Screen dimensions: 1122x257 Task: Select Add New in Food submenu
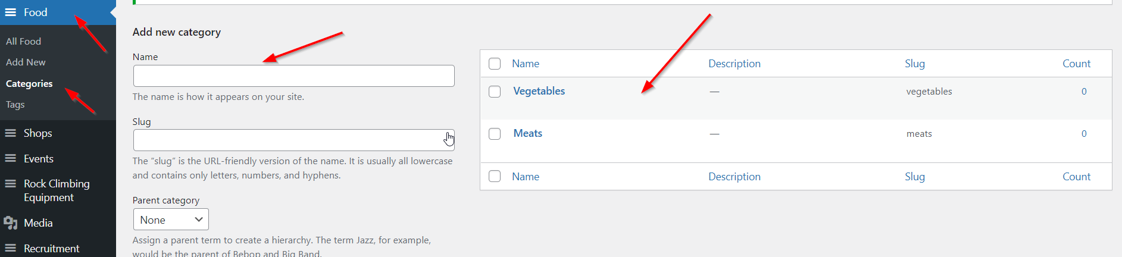[x=26, y=62]
